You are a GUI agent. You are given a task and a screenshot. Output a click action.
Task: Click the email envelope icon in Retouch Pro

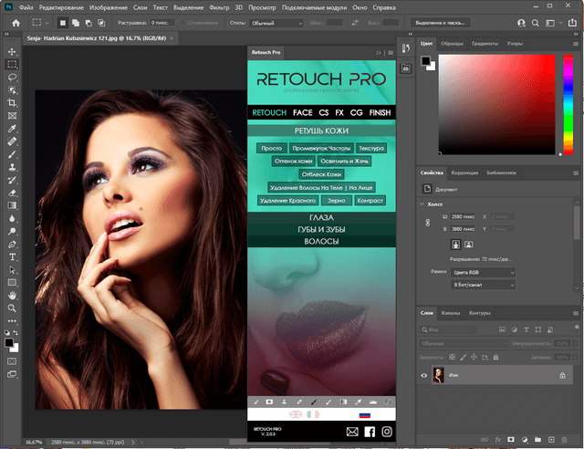(x=352, y=431)
